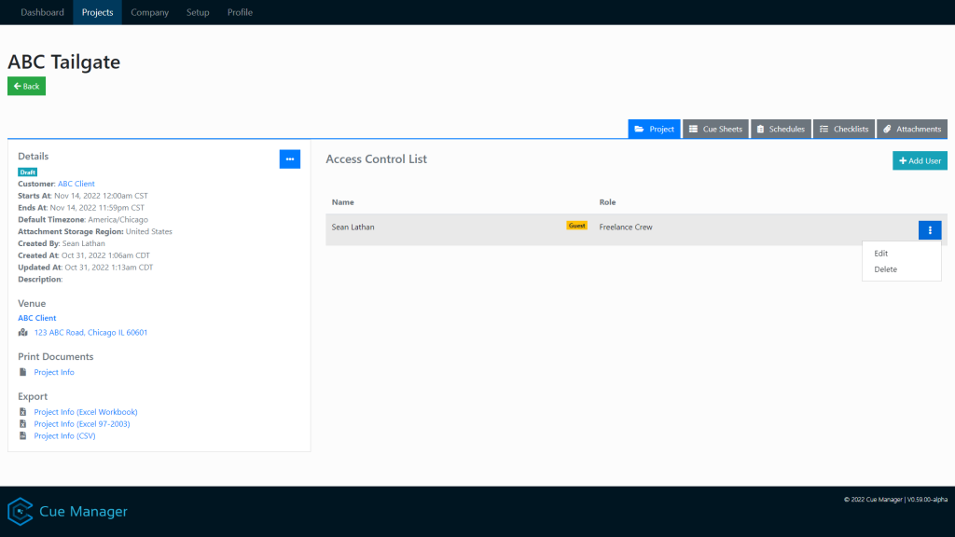
Task: Click the document icon under Print Documents
Action: (23, 372)
